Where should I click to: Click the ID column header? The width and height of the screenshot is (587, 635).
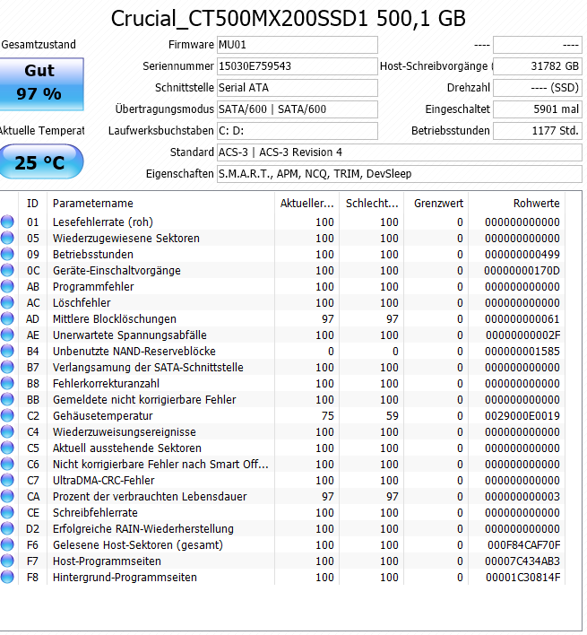click(x=33, y=203)
